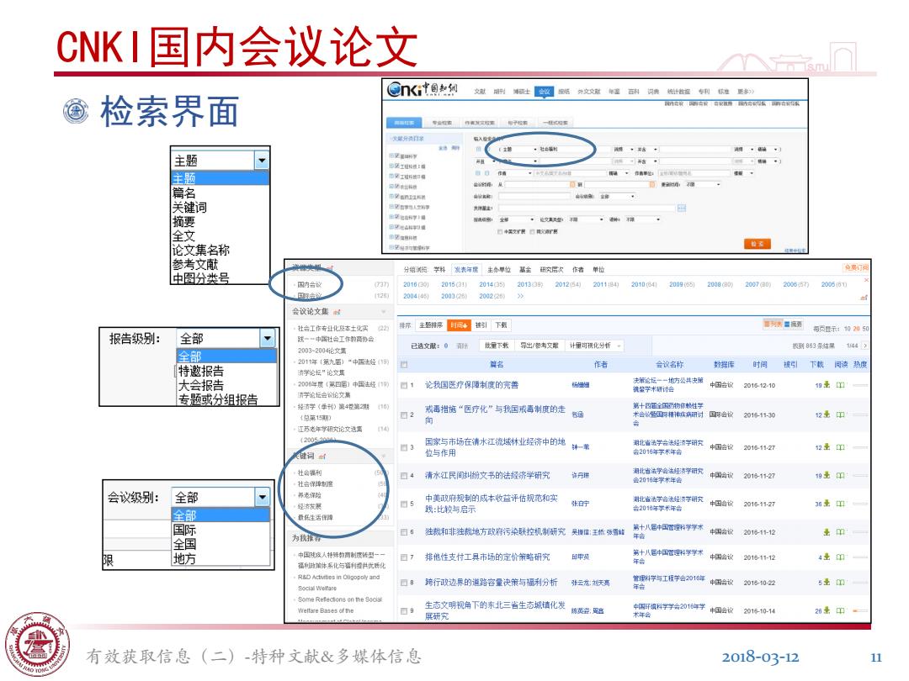Open the 报告级别 dropdown arrow
The width and height of the screenshot is (909, 681).
coord(268,338)
